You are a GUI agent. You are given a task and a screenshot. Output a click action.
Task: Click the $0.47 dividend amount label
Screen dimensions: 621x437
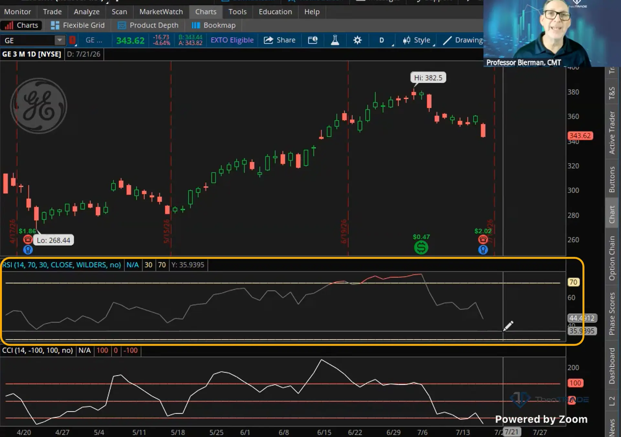[421, 237]
